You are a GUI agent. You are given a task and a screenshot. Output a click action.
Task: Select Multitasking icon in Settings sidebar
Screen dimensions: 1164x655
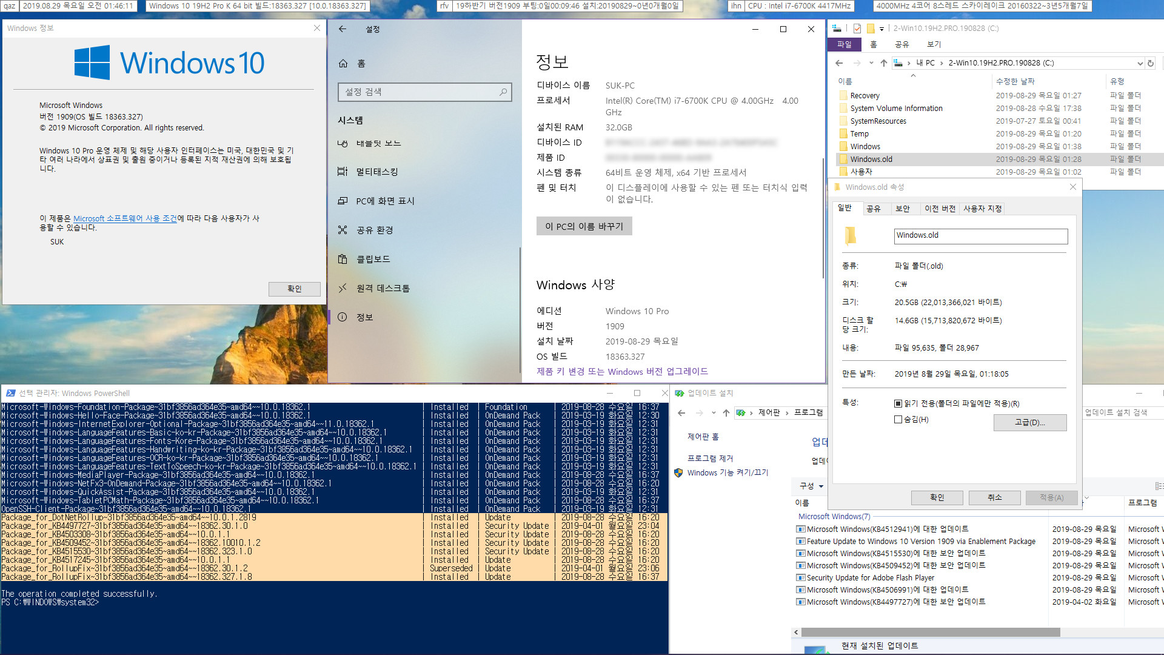coord(343,172)
